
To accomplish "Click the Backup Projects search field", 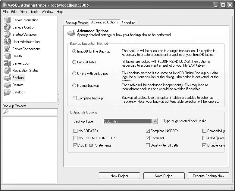I will tap(30, 112).
